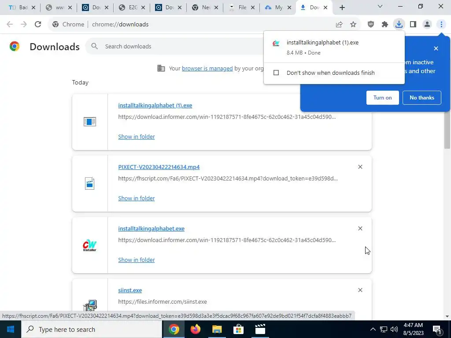Bookmark this tab with star icon

(x=353, y=25)
